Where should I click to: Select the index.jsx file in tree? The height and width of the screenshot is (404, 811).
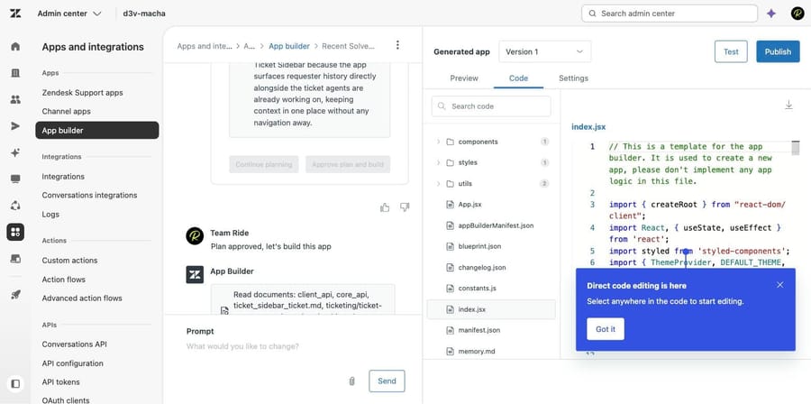pos(491,309)
